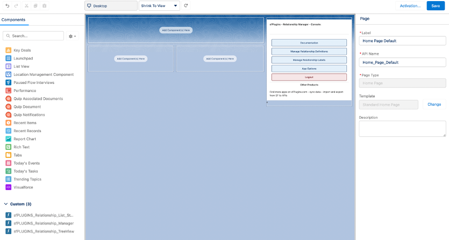Click the redo arrow icon
Viewport: 449px width, 240px height.
point(17,5)
